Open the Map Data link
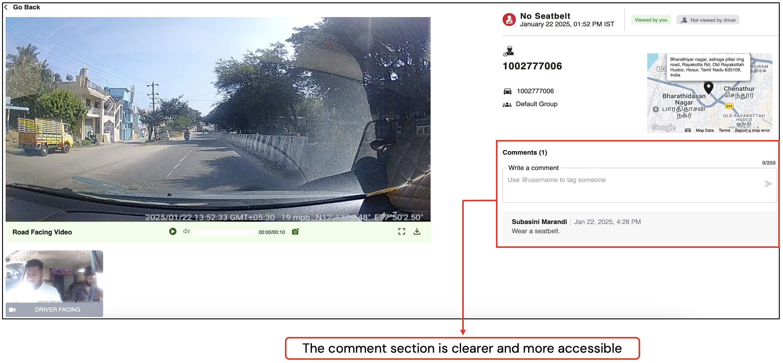 (704, 130)
